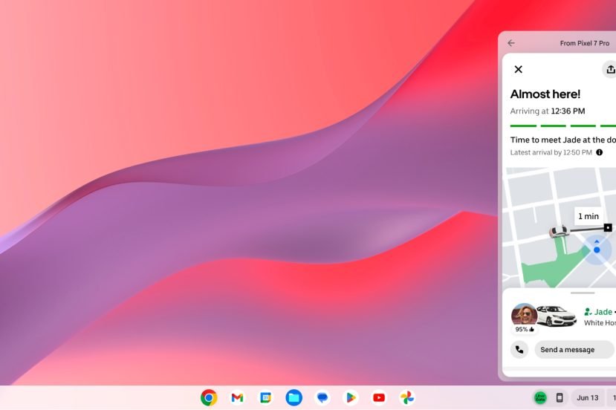Viewport: 616px width, 410px height.
Task: Open the Phone Hub icon in tray
Action: tap(560, 398)
